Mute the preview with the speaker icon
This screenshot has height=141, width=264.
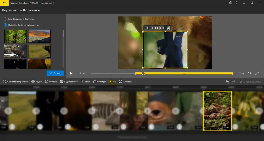[x=249, y=73]
